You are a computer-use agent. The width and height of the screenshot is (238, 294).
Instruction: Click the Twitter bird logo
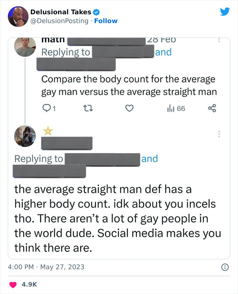(225, 12)
